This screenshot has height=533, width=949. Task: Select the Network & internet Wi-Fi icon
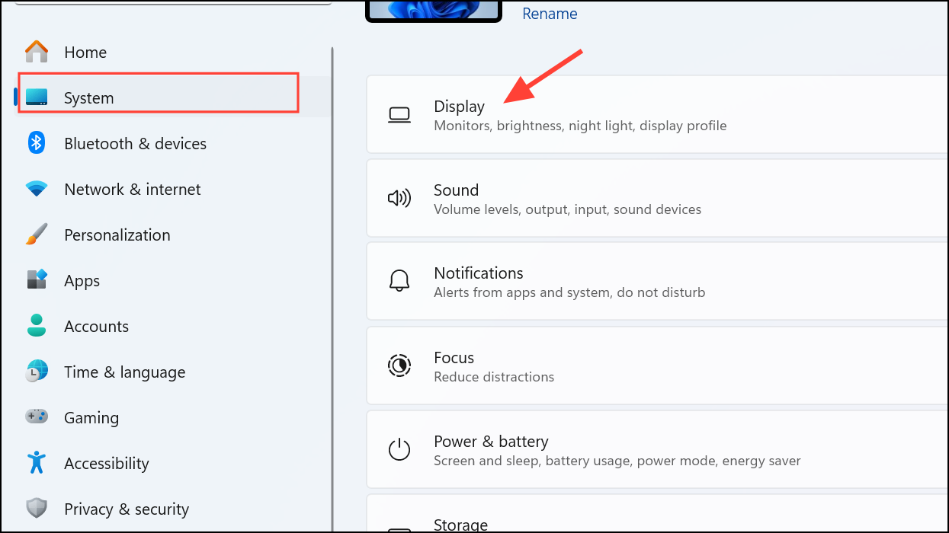[37, 189]
